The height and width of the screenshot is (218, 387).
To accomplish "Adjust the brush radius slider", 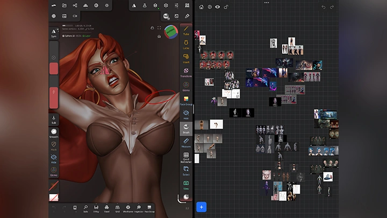I will tap(54, 58).
